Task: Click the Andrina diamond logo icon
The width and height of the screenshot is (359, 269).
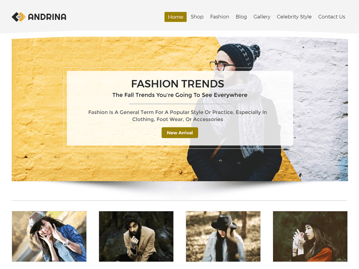Action: tap(18, 17)
